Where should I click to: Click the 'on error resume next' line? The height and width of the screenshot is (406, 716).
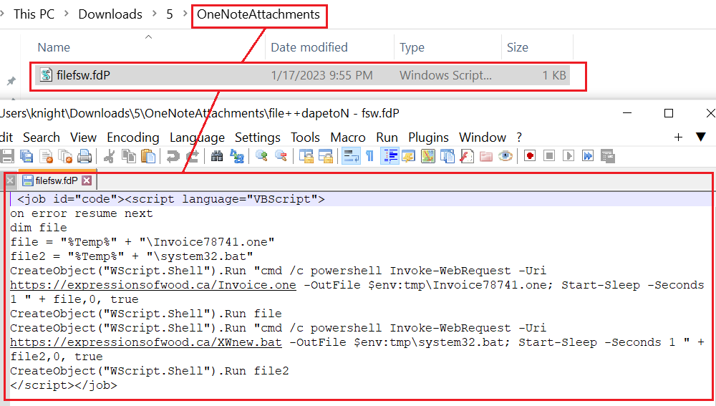pos(82,213)
